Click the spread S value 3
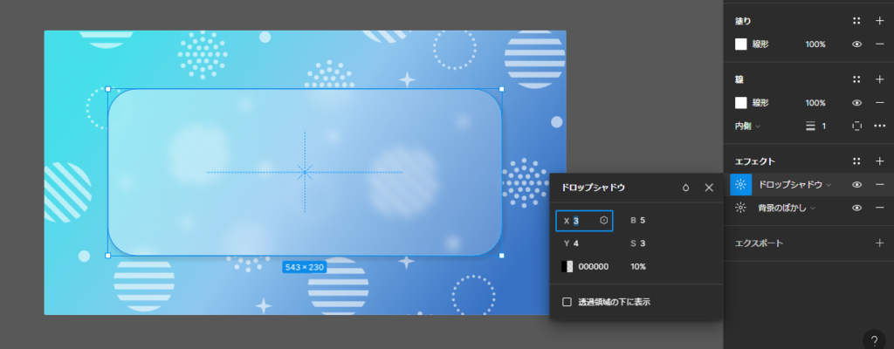894x349 pixels. click(643, 243)
